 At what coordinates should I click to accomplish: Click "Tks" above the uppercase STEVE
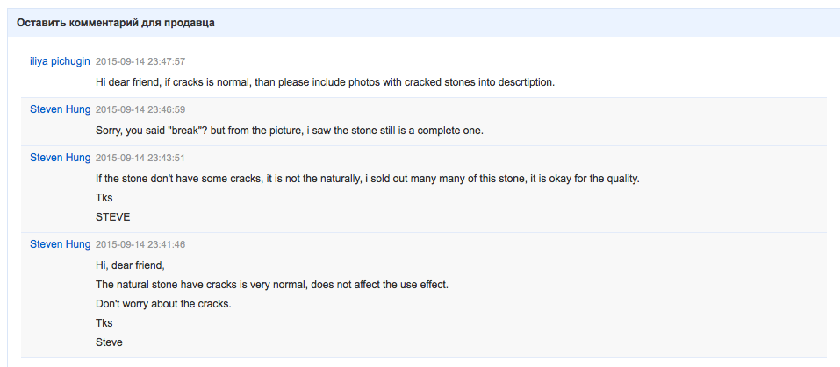pos(104,198)
